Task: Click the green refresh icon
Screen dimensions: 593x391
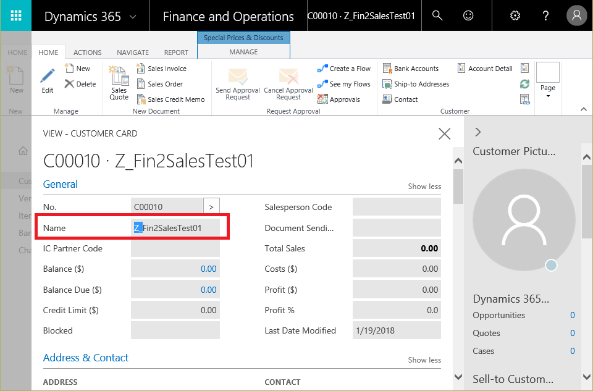Action: click(x=524, y=84)
